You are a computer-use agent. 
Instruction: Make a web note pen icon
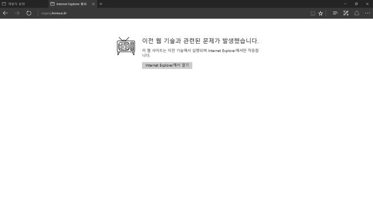point(346,13)
